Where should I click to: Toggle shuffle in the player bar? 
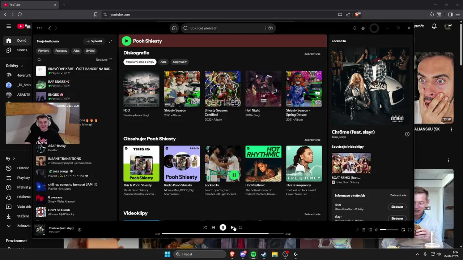click(x=205, y=227)
